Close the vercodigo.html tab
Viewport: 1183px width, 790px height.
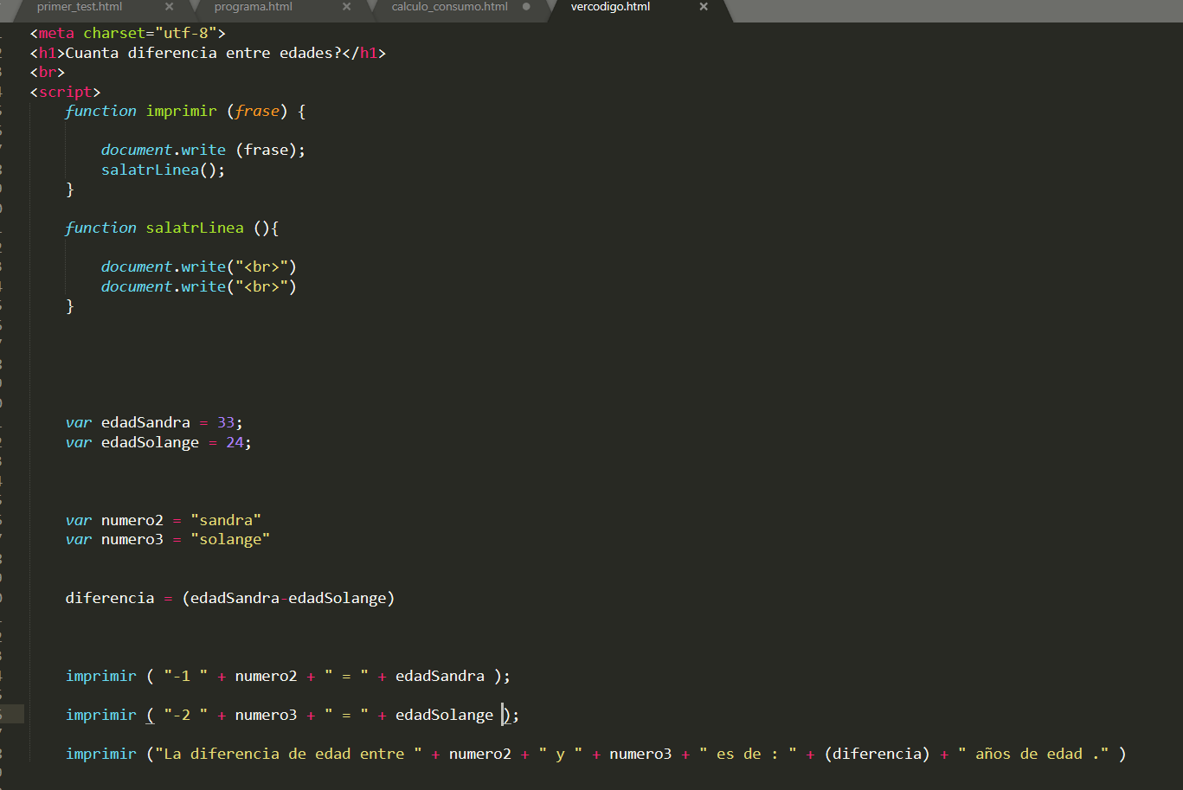pyautogui.click(x=704, y=7)
